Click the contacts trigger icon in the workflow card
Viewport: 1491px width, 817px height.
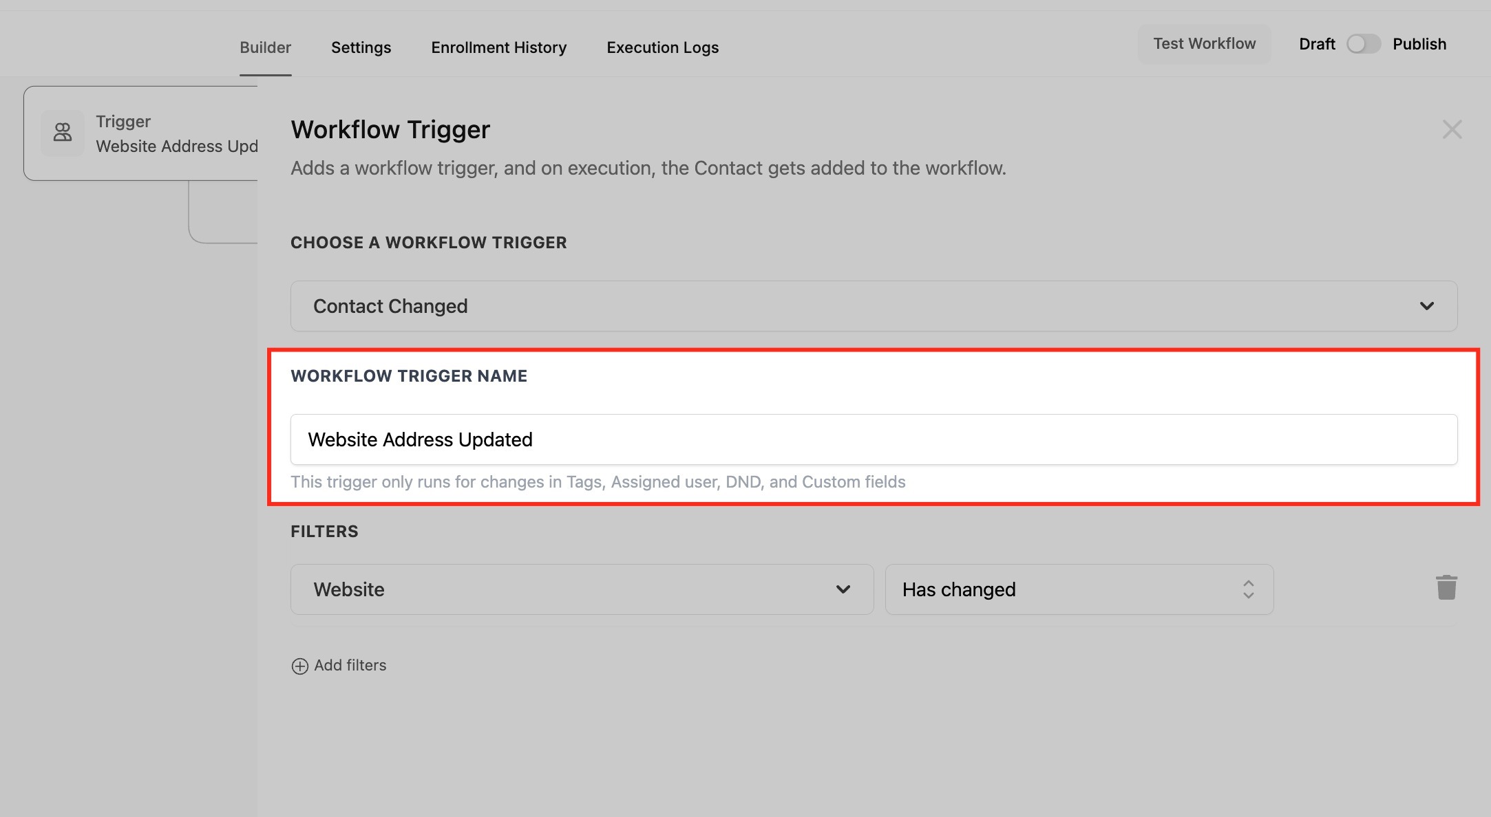(63, 133)
